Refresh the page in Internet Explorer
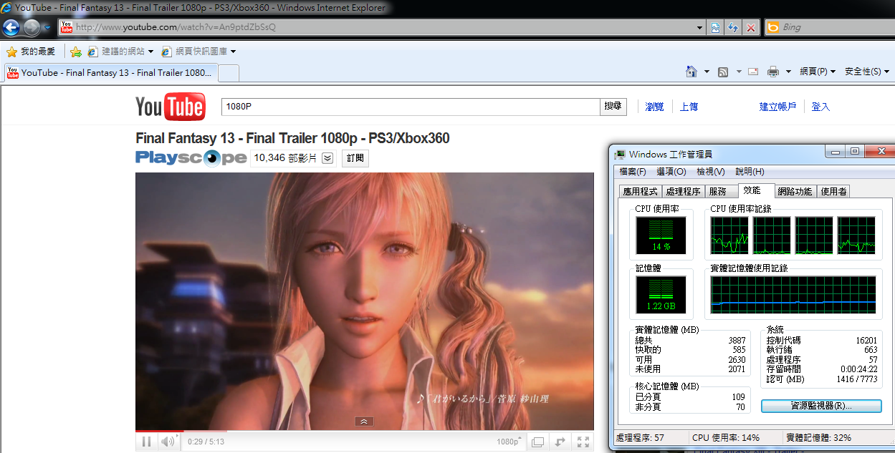 coord(733,27)
